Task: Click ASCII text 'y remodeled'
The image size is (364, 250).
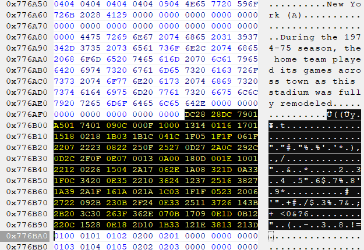Action: 301,103
